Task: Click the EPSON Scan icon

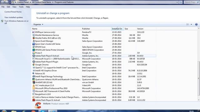Action: [33, 47]
